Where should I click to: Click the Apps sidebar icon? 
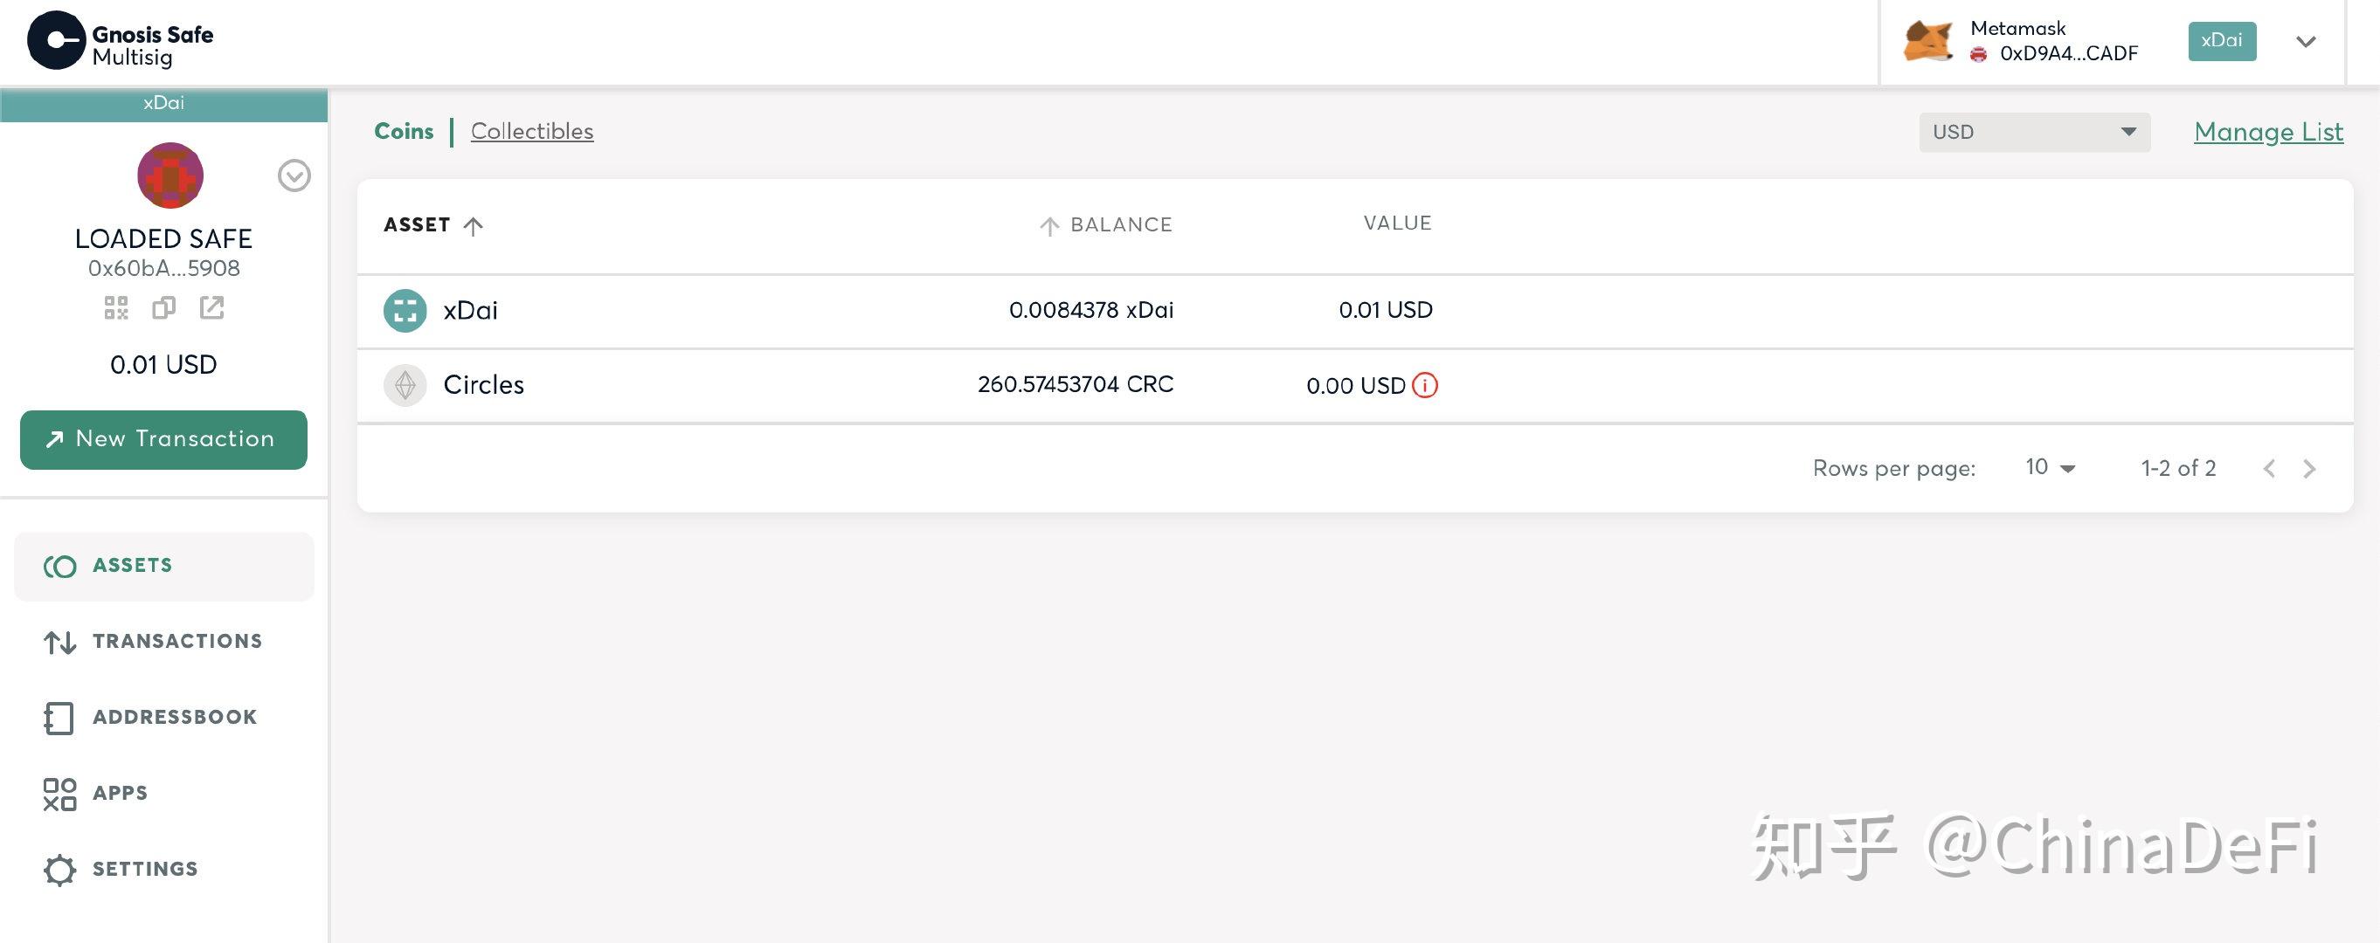56,791
